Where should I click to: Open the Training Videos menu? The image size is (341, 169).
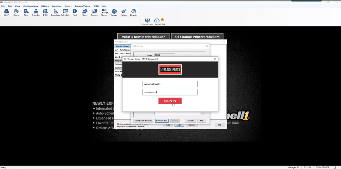[82, 6]
